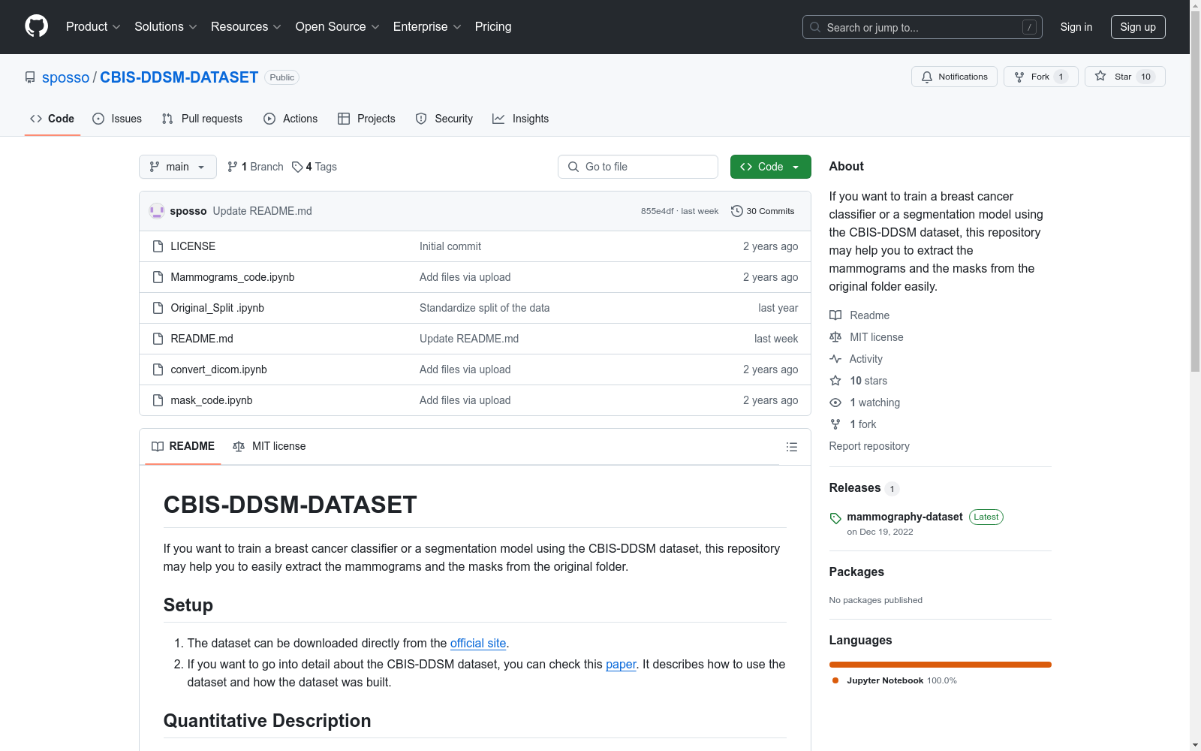The width and height of the screenshot is (1201, 751).
Task: Open the green Code dropdown button
Action: [770, 167]
